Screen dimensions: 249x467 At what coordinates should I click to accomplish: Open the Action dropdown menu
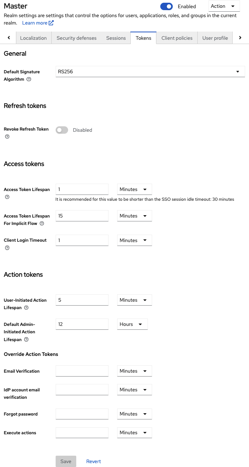pyautogui.click(x=224, y=6)
